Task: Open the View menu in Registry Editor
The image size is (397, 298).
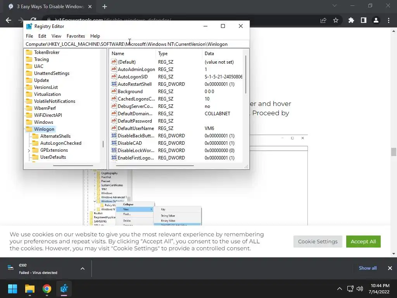Action: (56, 36)
